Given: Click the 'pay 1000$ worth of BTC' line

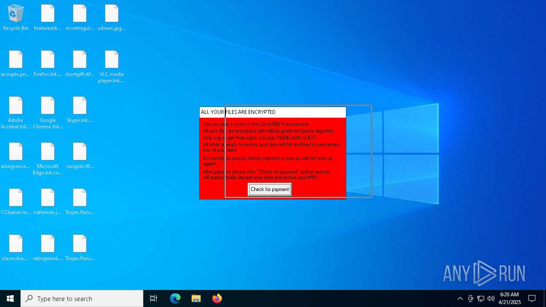Looking at the screenshot, I should 260,138.
